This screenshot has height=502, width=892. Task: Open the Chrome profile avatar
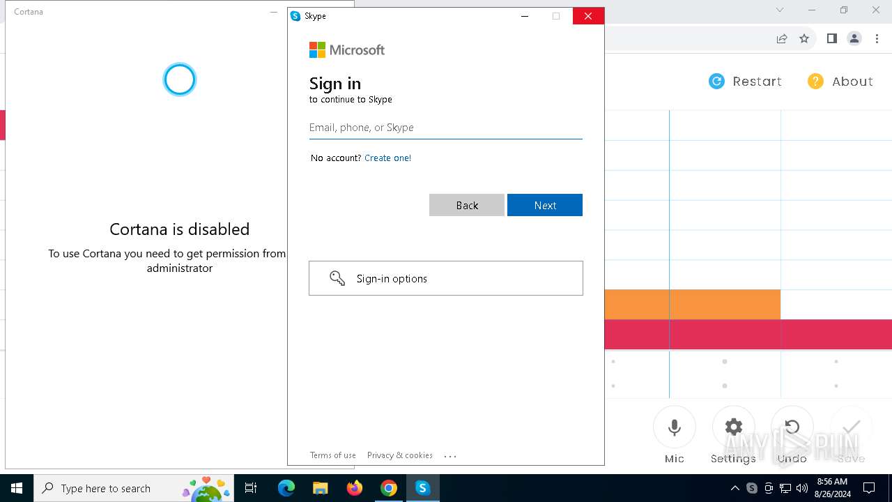854,38
